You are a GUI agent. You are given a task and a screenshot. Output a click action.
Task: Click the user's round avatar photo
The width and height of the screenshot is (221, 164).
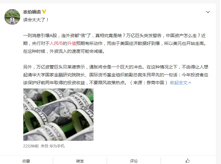click(x=12, y=17)
